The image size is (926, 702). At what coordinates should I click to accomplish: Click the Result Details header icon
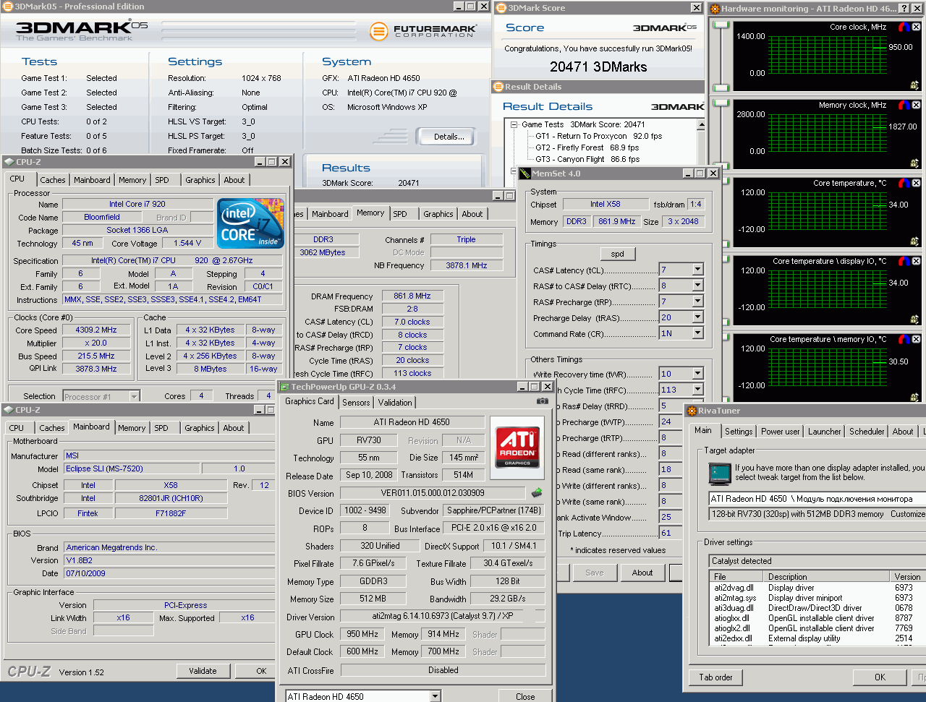click(x=498, y=87)
